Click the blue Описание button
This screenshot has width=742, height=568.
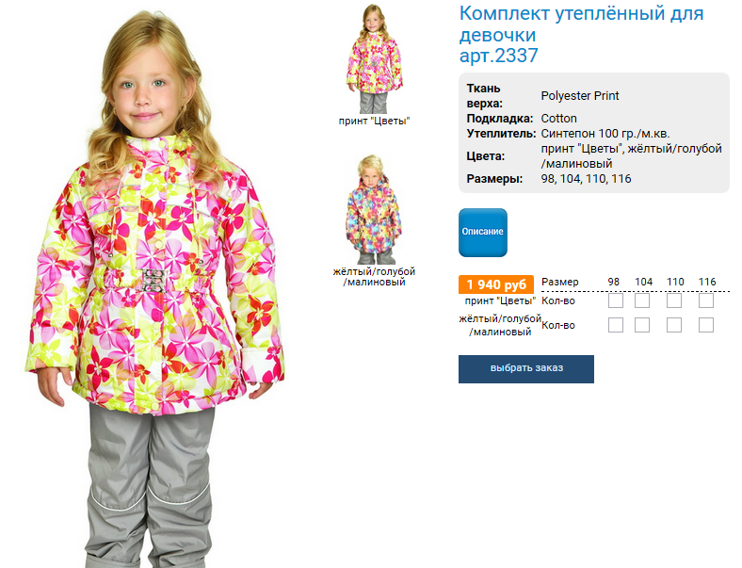pos(483,233)
